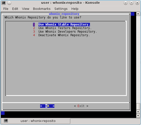Open the File menu

tap(6, 9)
